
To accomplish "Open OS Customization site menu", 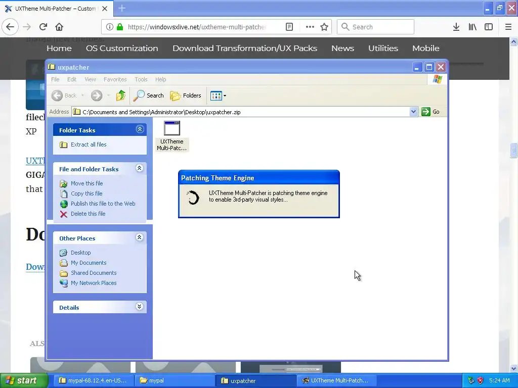I will pyautogui.click(x=122, y=48).
